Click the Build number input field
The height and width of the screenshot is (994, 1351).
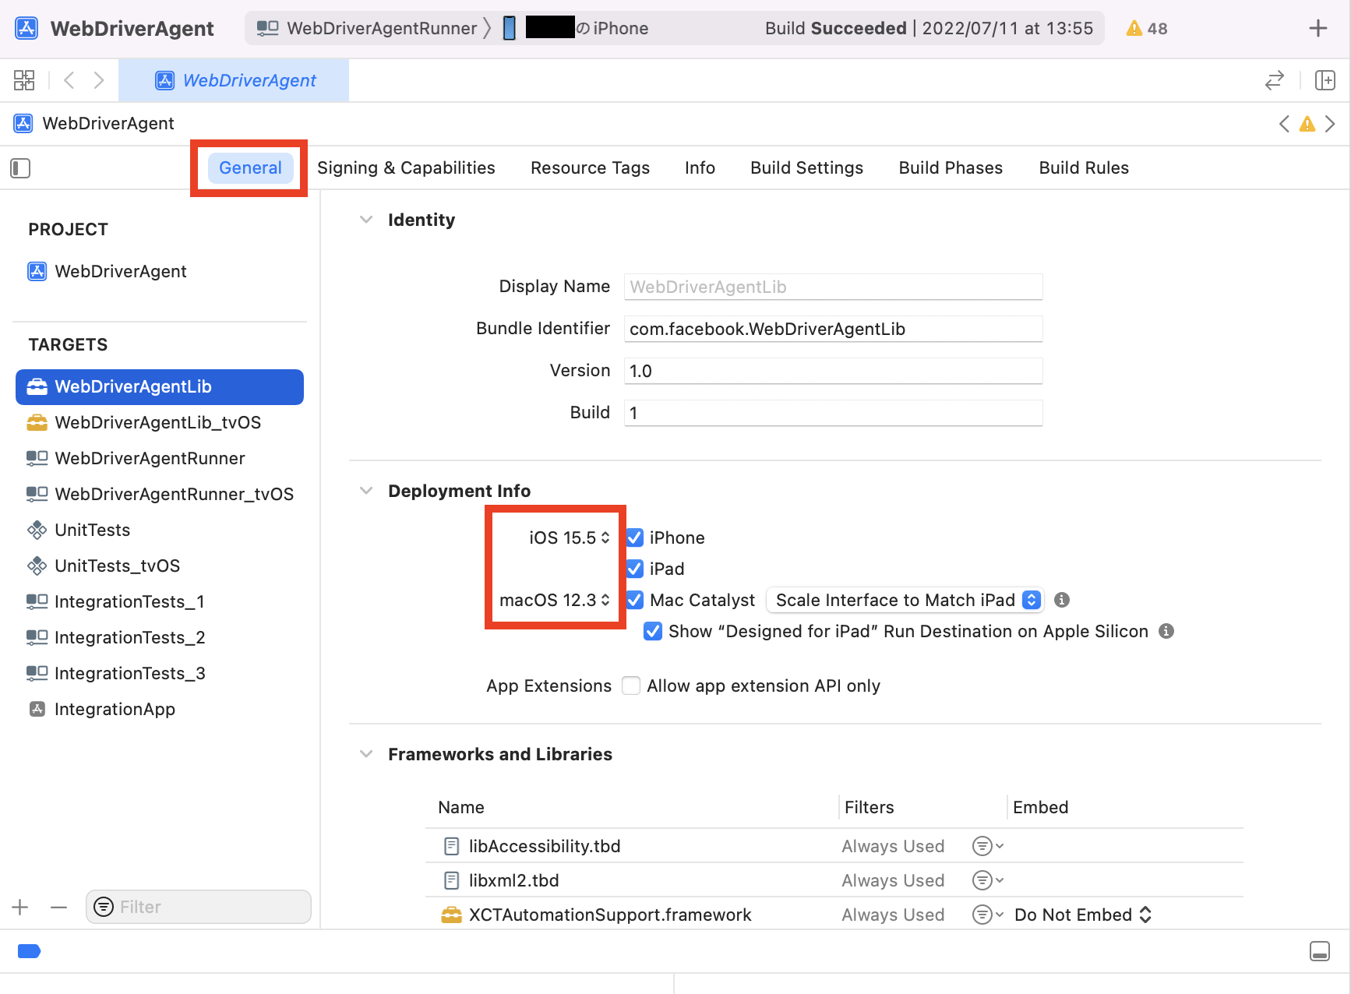click(833, 413)
